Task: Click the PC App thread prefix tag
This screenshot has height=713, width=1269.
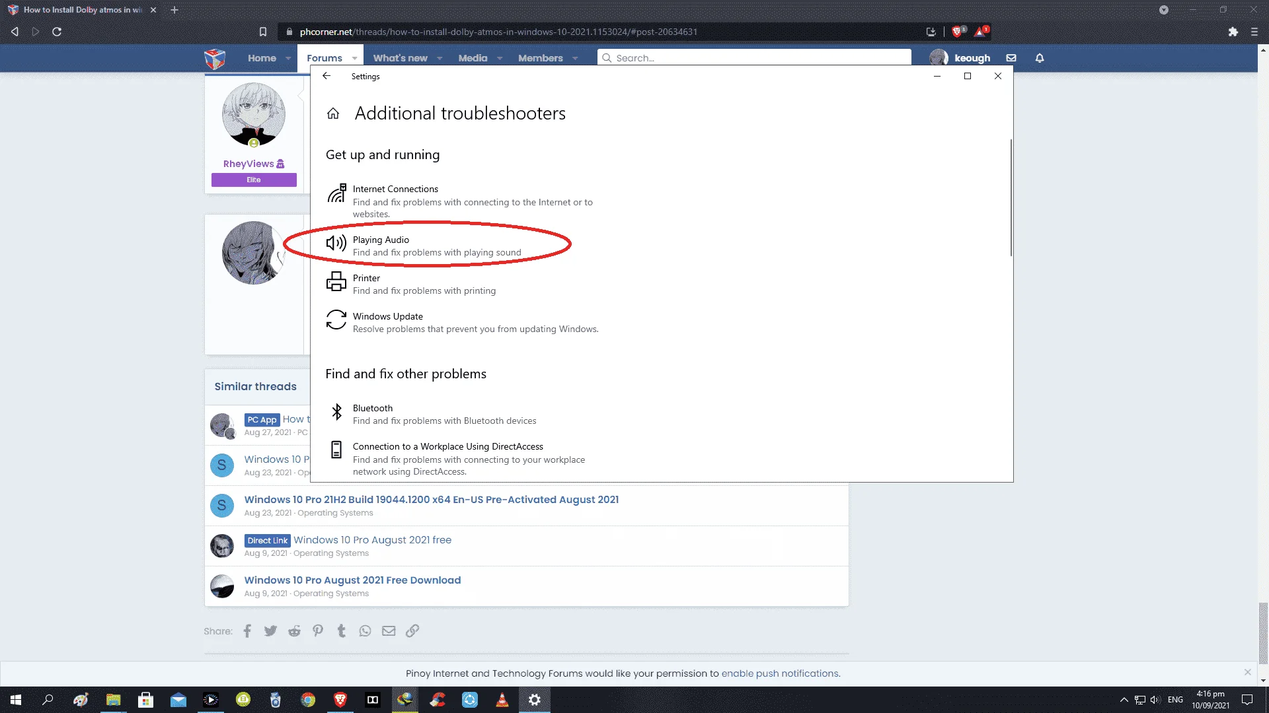Action: pyautogui.click(x=262, y=420)
